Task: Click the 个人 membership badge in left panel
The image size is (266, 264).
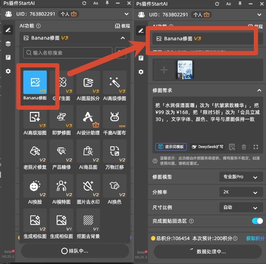Action: tap(69, 14)
